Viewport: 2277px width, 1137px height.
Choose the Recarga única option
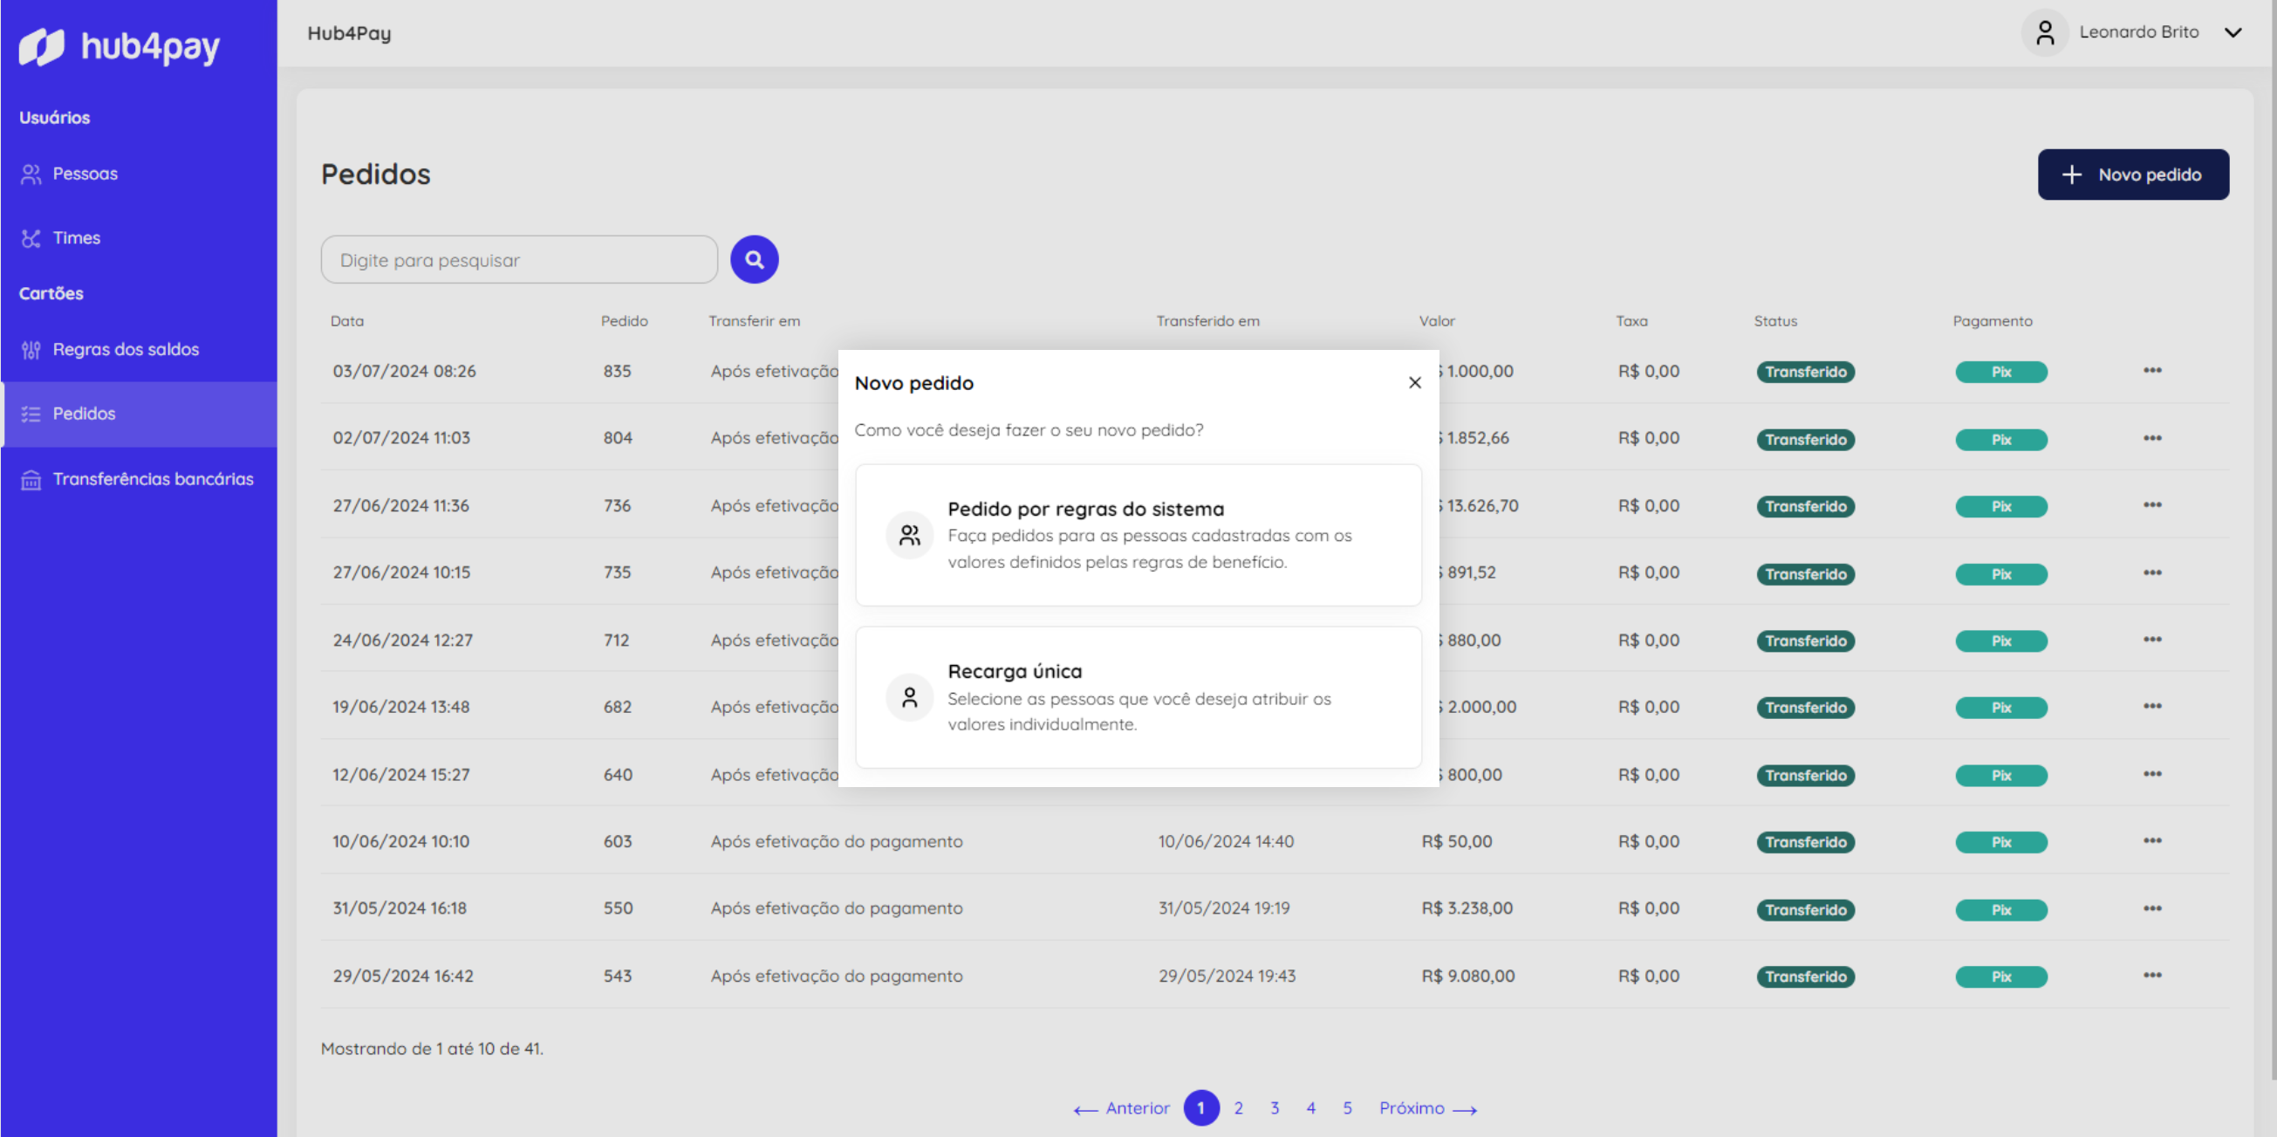pyautogui.click(x=1138, y=697)
